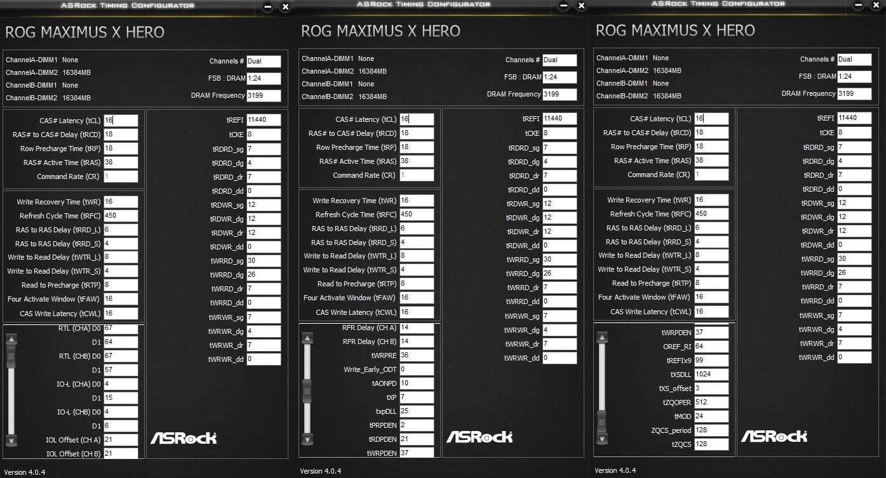Viewport: 886px width, 478px height.
Task: Click tWRWR_dd field in right window
Action: point(854,357)
